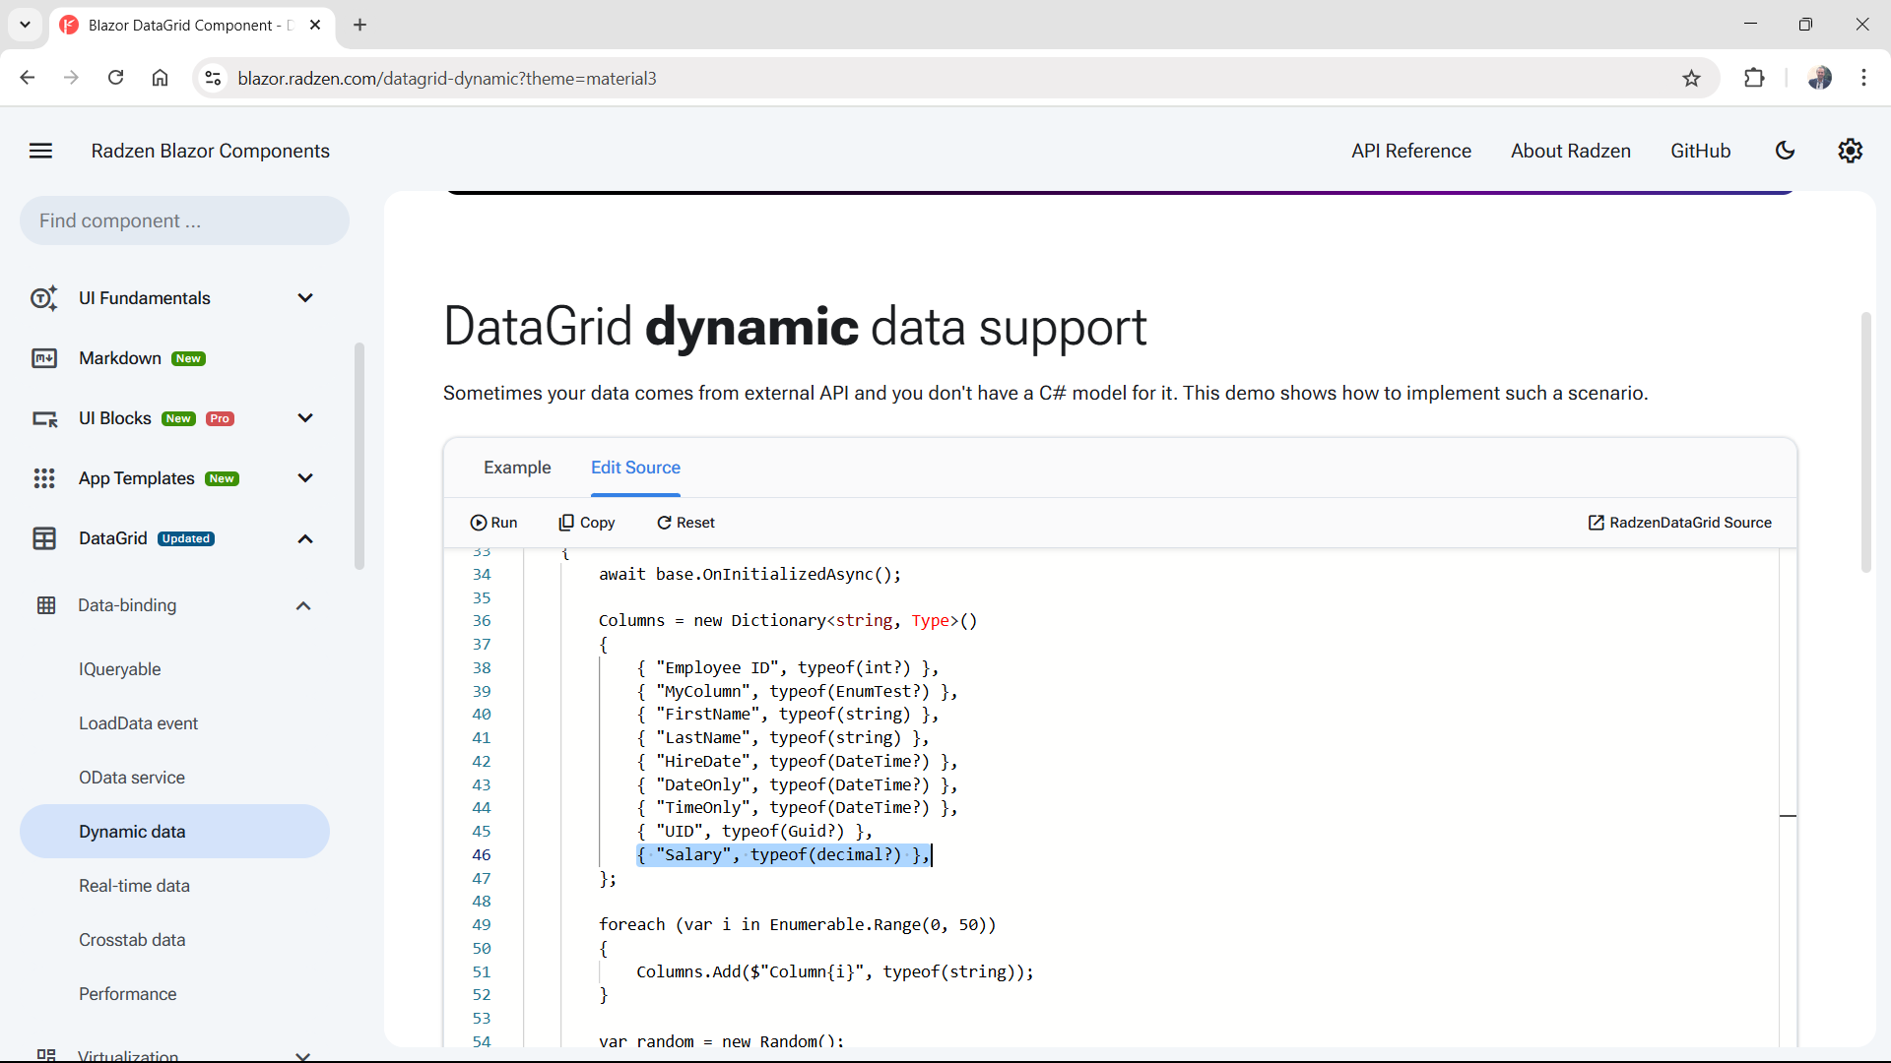Collapse the DataGrid section chevron
The image size is (1891, 1063).
click(x=305, y=538)
